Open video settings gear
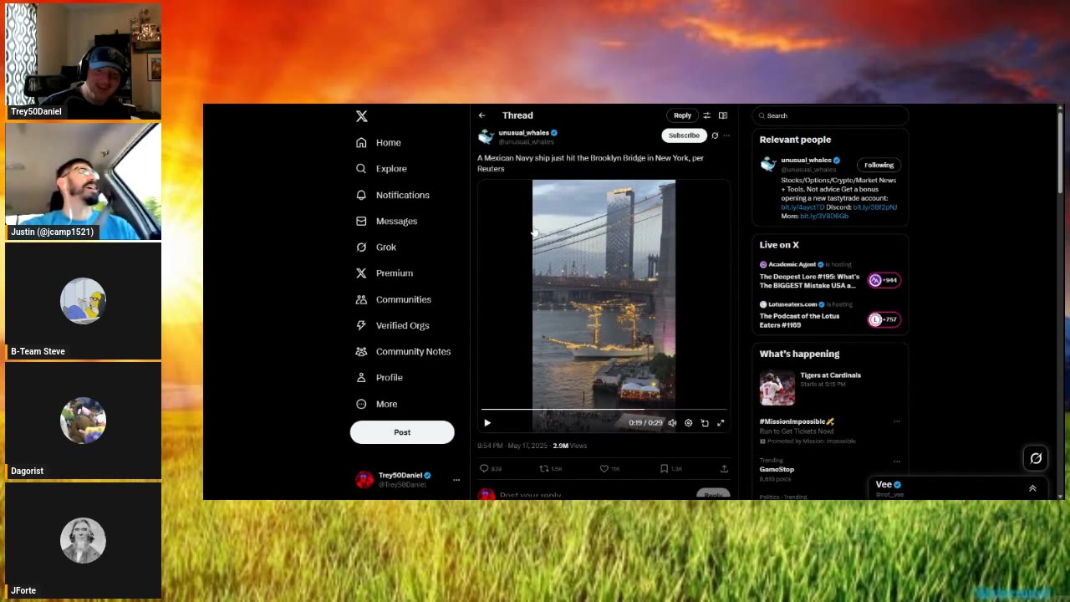This screenshot has width=1070, height=602. [x=688, y=423]
